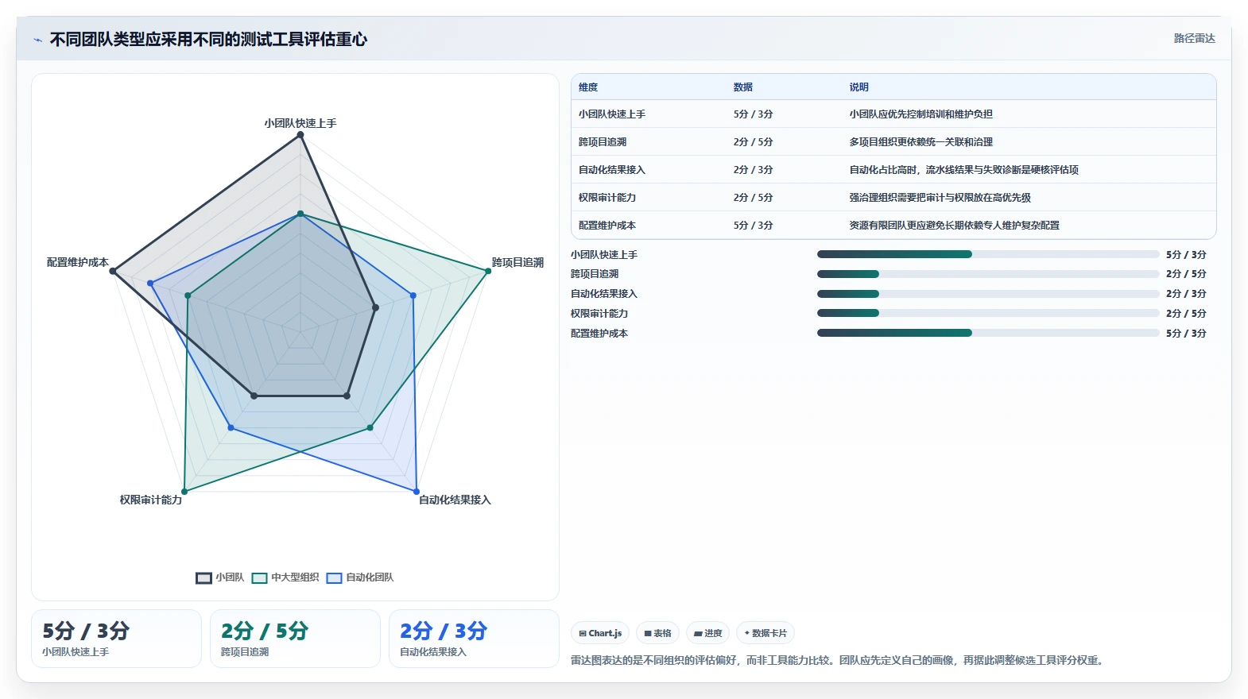Click the 跨项目追溯 progress bar
1248x699 pixels.
(988, 274)
